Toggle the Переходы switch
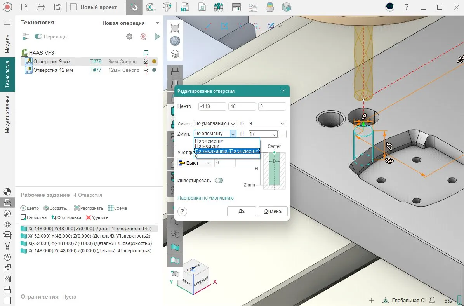The width and height of the screenshot is (464, 306). [x=38, y=37]
